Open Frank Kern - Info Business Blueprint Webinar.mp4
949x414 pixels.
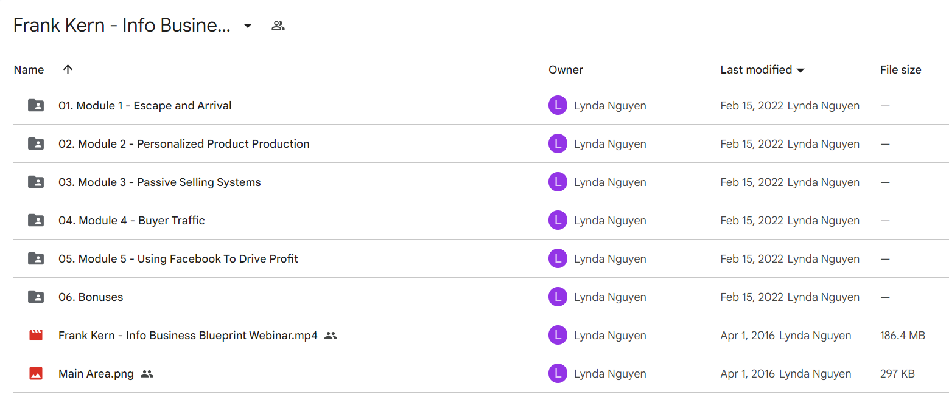pyautogui.click(x=188, y=336)
